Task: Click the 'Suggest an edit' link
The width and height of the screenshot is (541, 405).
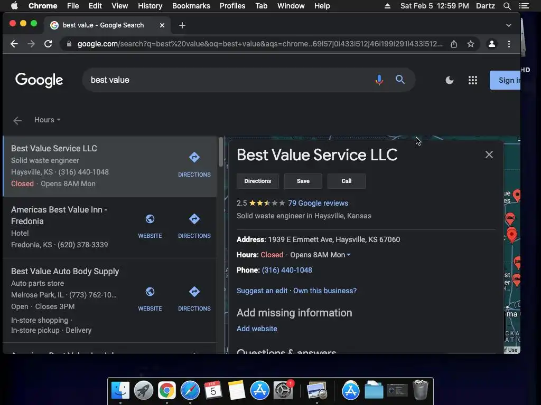Action: point(262,291)
